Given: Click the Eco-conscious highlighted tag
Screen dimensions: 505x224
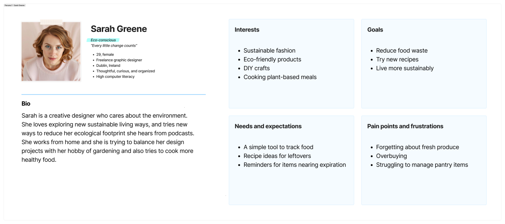Looking at the screenshot, I should [103, 40].
